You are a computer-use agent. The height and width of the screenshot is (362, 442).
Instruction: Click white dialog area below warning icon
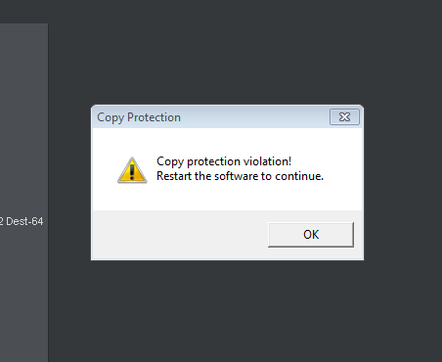pos(132,197)
